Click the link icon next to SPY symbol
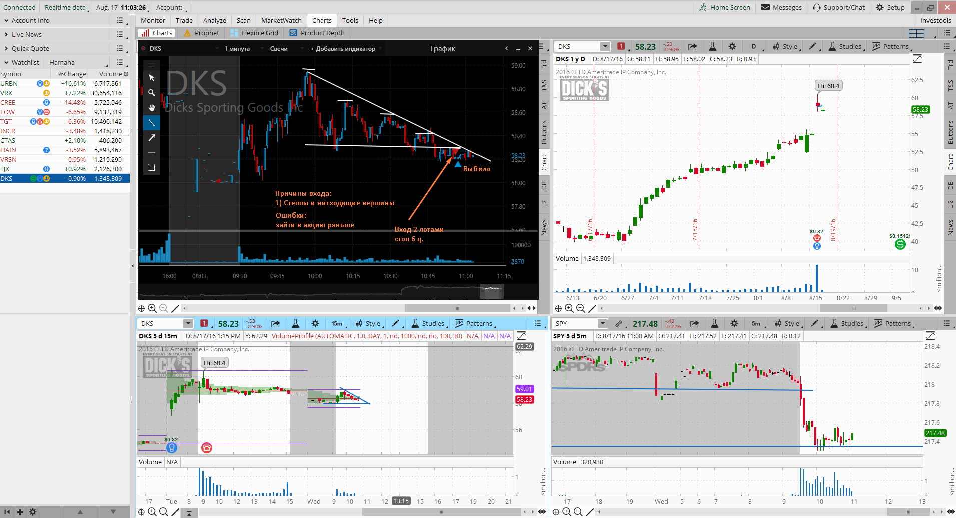Screen dimensions: 956x518 tap(619, 323)
